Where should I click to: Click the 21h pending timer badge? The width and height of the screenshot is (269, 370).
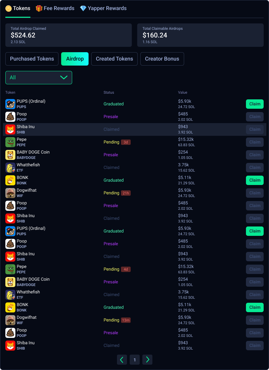click(126, 193)
